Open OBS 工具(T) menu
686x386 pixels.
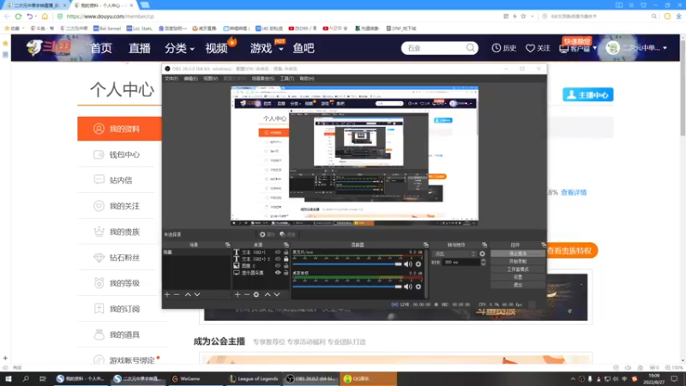(287, 79)
